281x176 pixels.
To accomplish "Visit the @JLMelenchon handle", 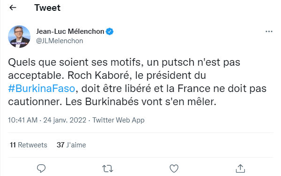I will [x=60, y=41].
